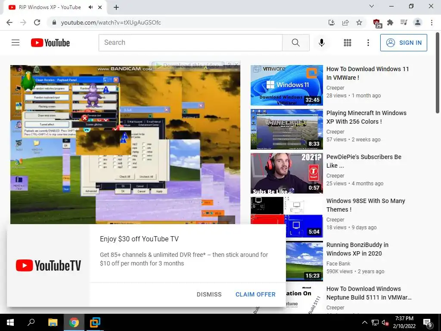
Task: Click the Face Bank channel name
Action: 338,264
